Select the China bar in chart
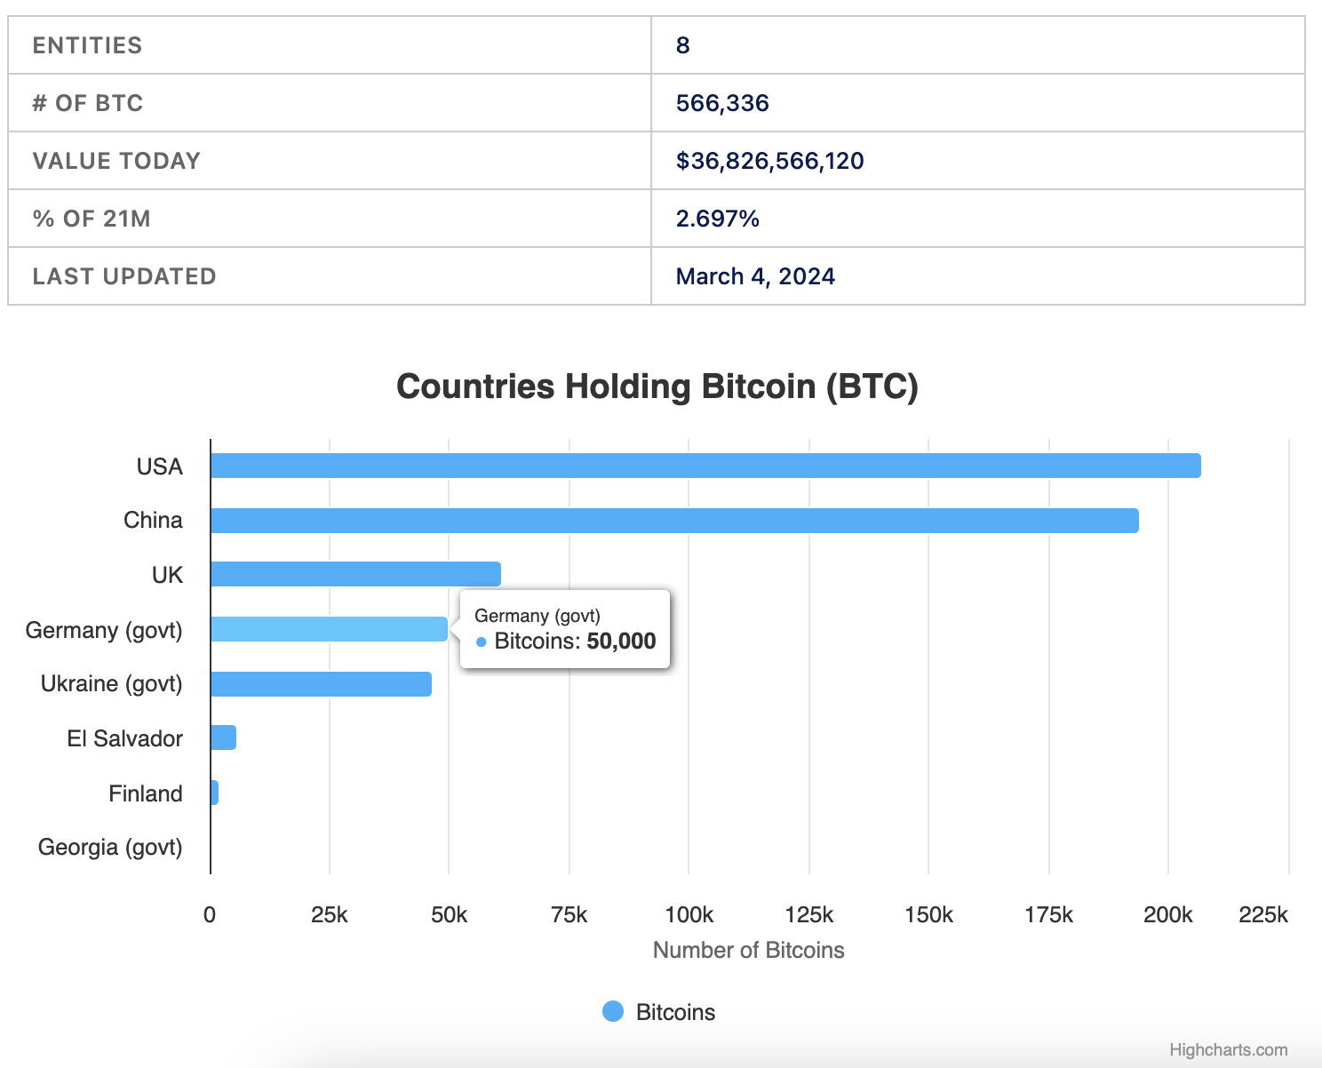The image size is (1322, 1068). click(673, 521)
